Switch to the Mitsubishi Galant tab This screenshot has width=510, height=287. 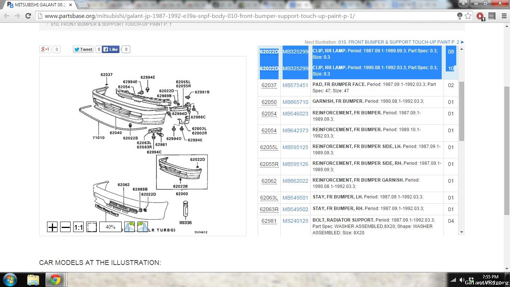click(37, 5)
